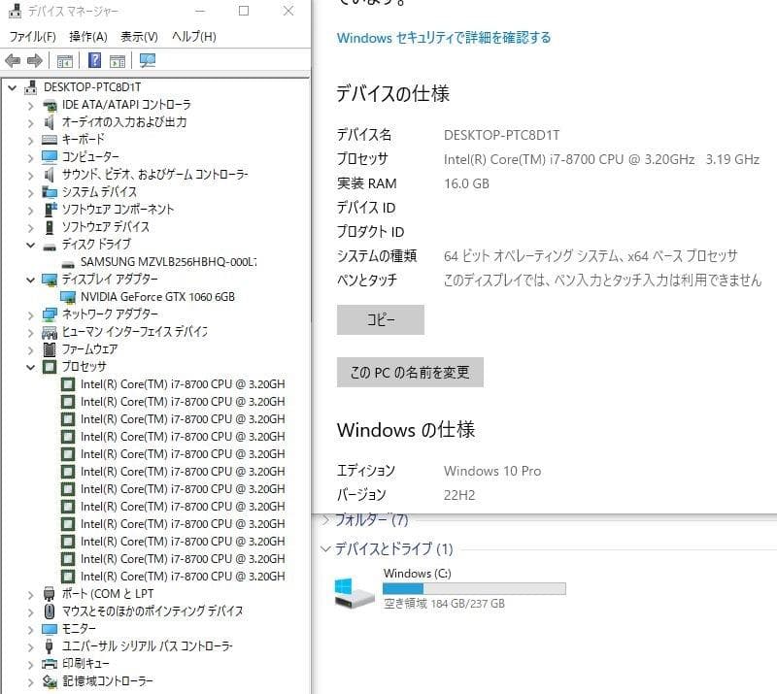Click the コピー button

click(x=380, y=319)
